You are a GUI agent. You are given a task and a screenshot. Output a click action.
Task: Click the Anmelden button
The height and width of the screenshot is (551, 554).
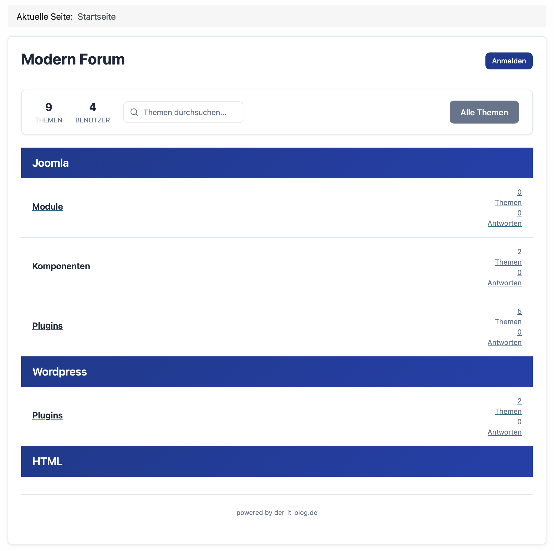click(509, 61)
